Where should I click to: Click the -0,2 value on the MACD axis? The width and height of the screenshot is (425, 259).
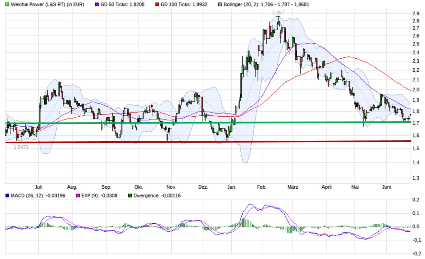click(415, 254)
